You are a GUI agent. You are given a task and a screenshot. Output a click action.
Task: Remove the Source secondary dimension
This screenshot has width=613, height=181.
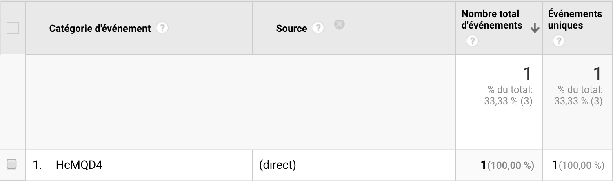(339, 24)
